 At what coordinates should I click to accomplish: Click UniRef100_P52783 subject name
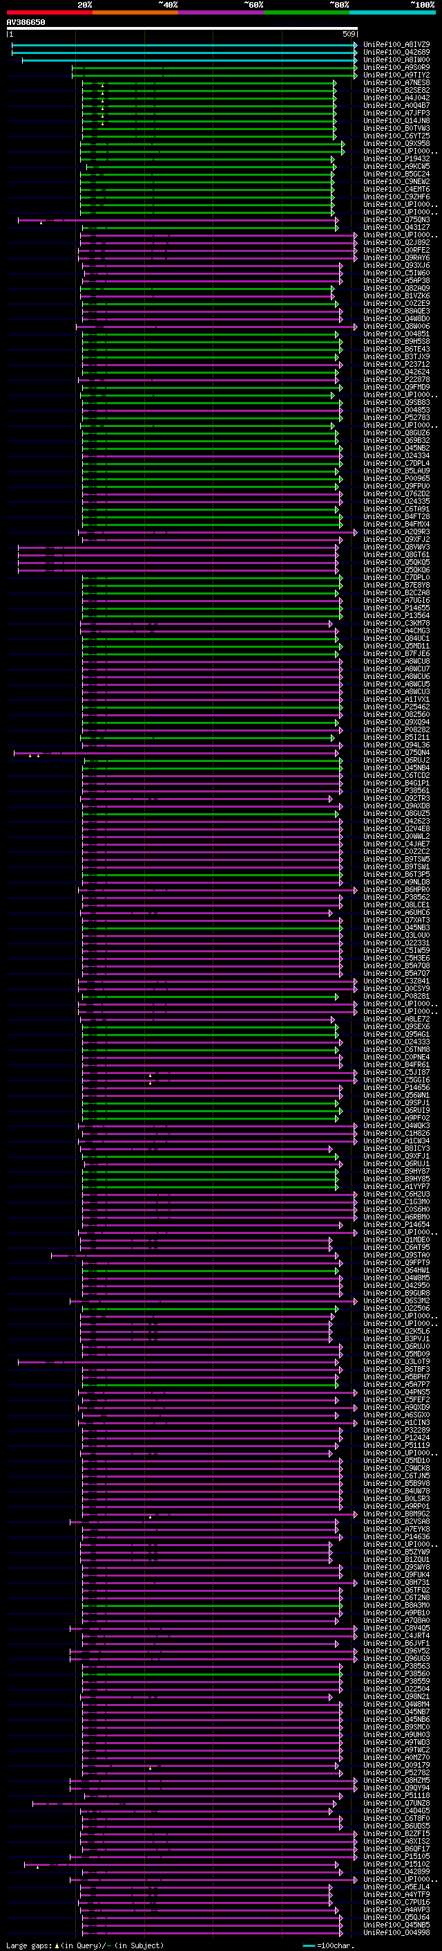tap(396, 417)
